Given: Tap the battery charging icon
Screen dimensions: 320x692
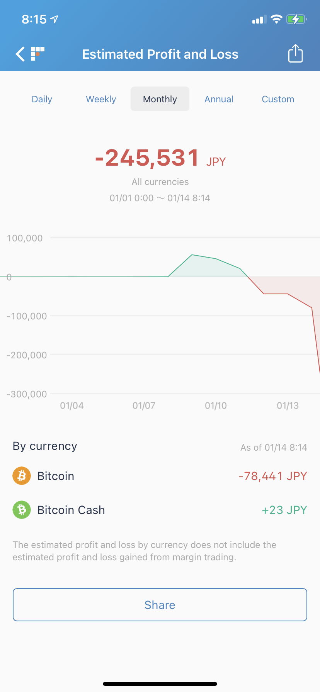Looking at the screenshot, I should (296, 19).
